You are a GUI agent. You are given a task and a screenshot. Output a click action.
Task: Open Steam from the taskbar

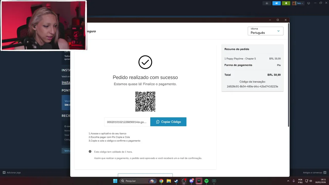point(176,181)
